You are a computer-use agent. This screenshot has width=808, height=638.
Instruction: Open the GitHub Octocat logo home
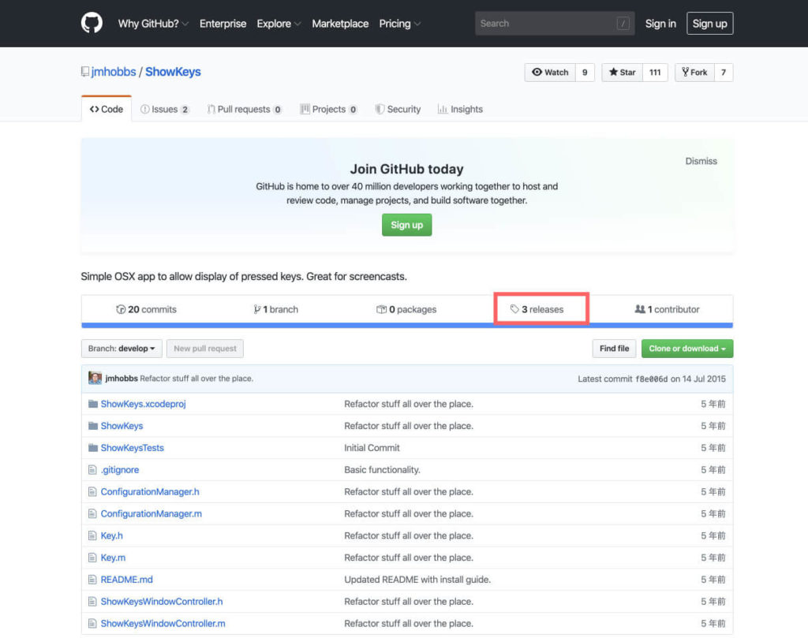92,23
